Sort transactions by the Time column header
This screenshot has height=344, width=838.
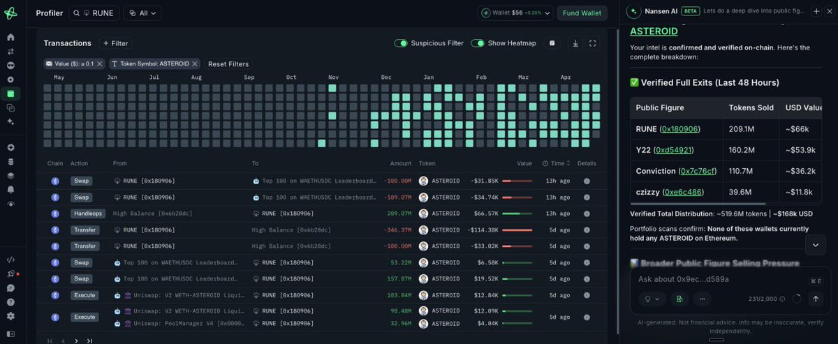(x=557, y=163)
